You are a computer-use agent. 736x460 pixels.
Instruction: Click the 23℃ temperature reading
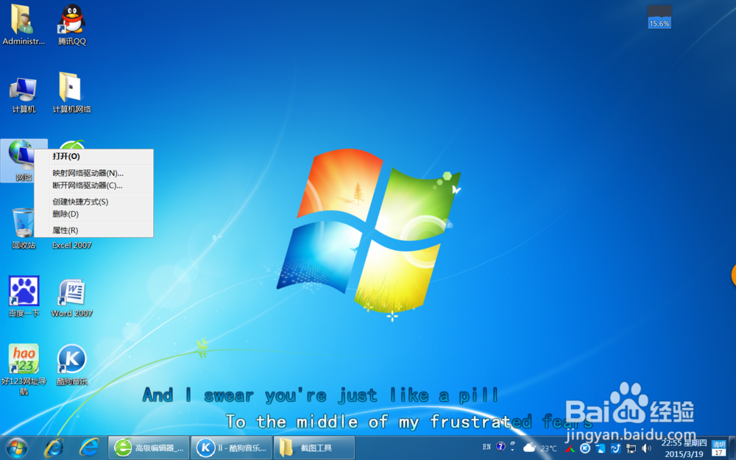click(x=548, y=449)
